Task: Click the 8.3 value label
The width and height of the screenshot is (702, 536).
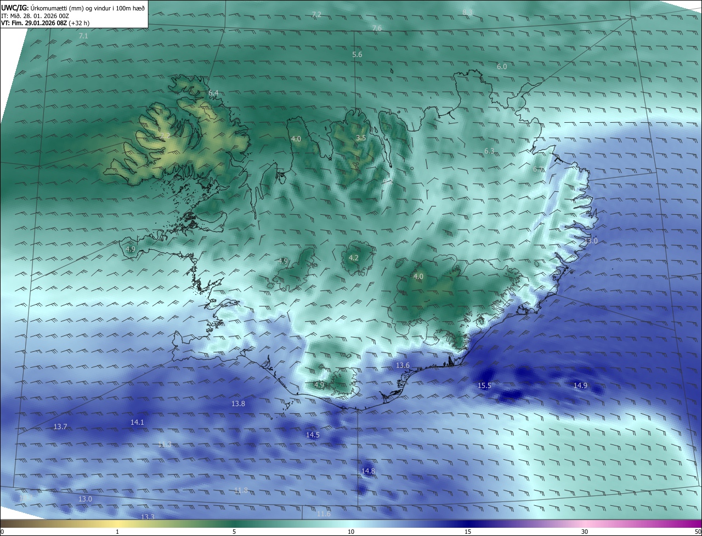Action: [467, 12]
